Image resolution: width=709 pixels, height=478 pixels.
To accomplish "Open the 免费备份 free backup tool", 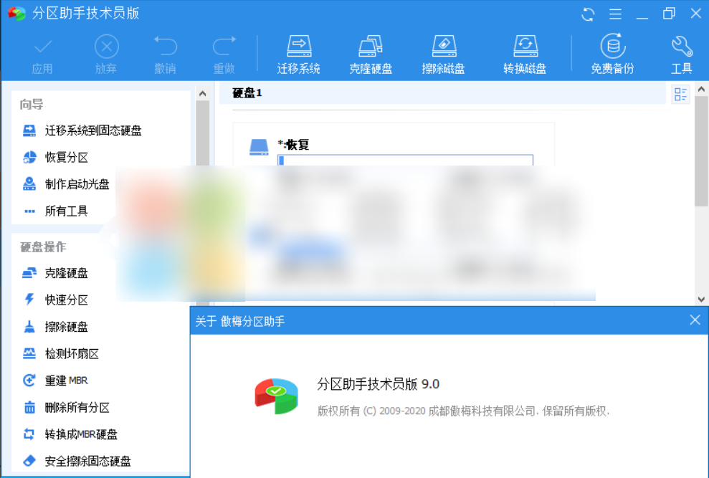I will point(613,54).
